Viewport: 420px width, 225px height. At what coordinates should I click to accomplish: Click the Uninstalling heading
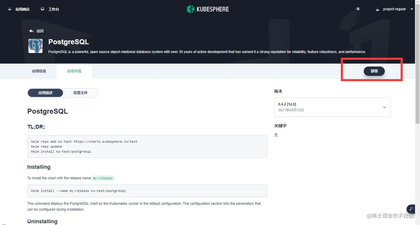click(x=42, y=221)
